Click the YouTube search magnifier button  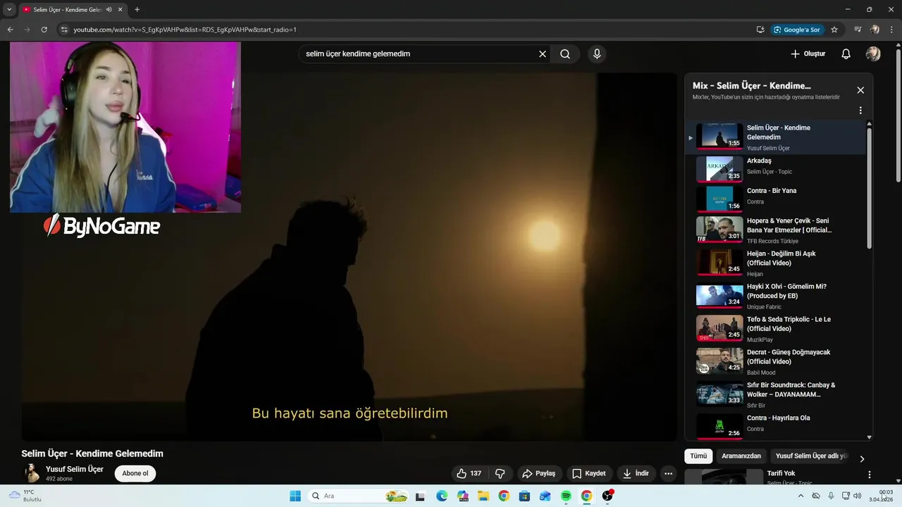click(x=565, y=54)
